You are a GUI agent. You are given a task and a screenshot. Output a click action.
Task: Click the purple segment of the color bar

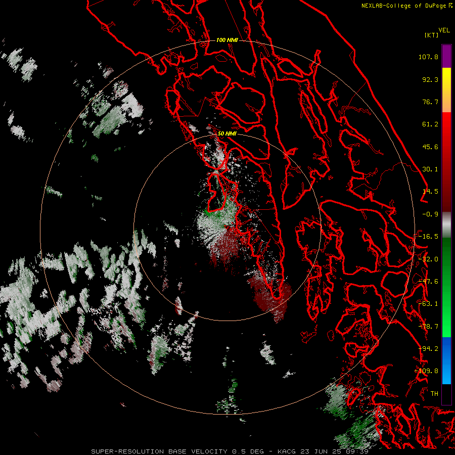click(446, 56)
